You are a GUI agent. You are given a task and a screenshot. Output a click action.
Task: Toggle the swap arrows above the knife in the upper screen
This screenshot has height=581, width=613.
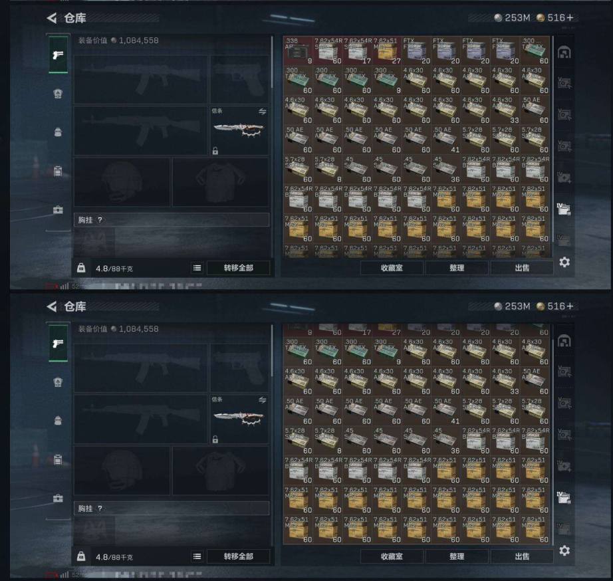point(263,112)
